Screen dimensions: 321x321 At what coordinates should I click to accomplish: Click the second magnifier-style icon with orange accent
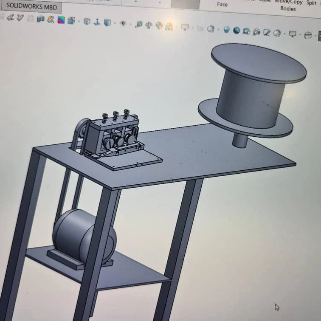(20, 17)
